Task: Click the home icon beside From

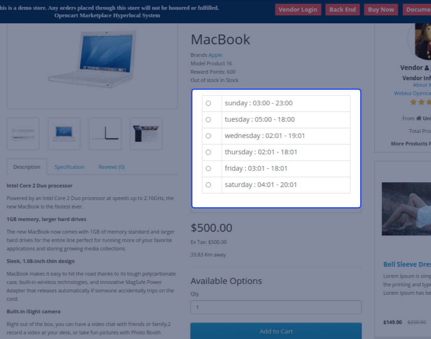Action: pos(419,118)
